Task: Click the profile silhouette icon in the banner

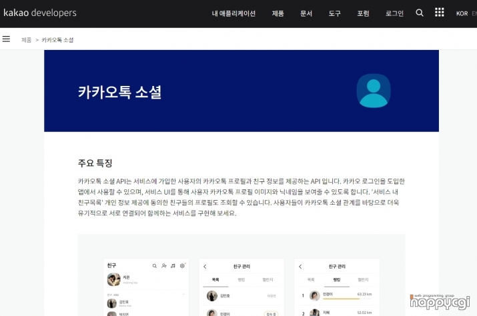Action: point(374,91)
